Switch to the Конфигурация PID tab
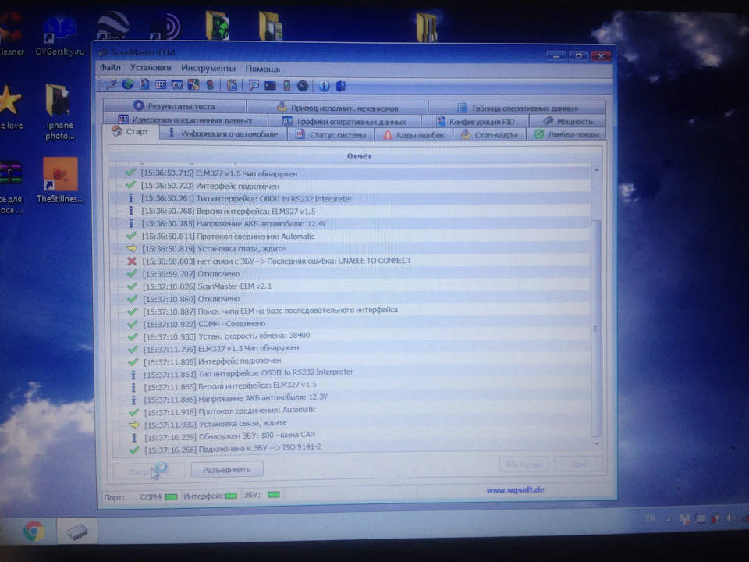This screenshot has width=749, height=562. tap(475, 122)
